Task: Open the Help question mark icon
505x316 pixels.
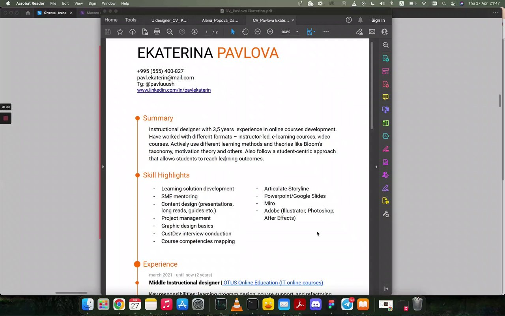Action: (349, 20)
